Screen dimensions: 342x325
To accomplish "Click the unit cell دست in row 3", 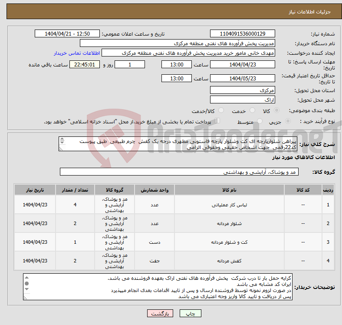I will (155, 242).
